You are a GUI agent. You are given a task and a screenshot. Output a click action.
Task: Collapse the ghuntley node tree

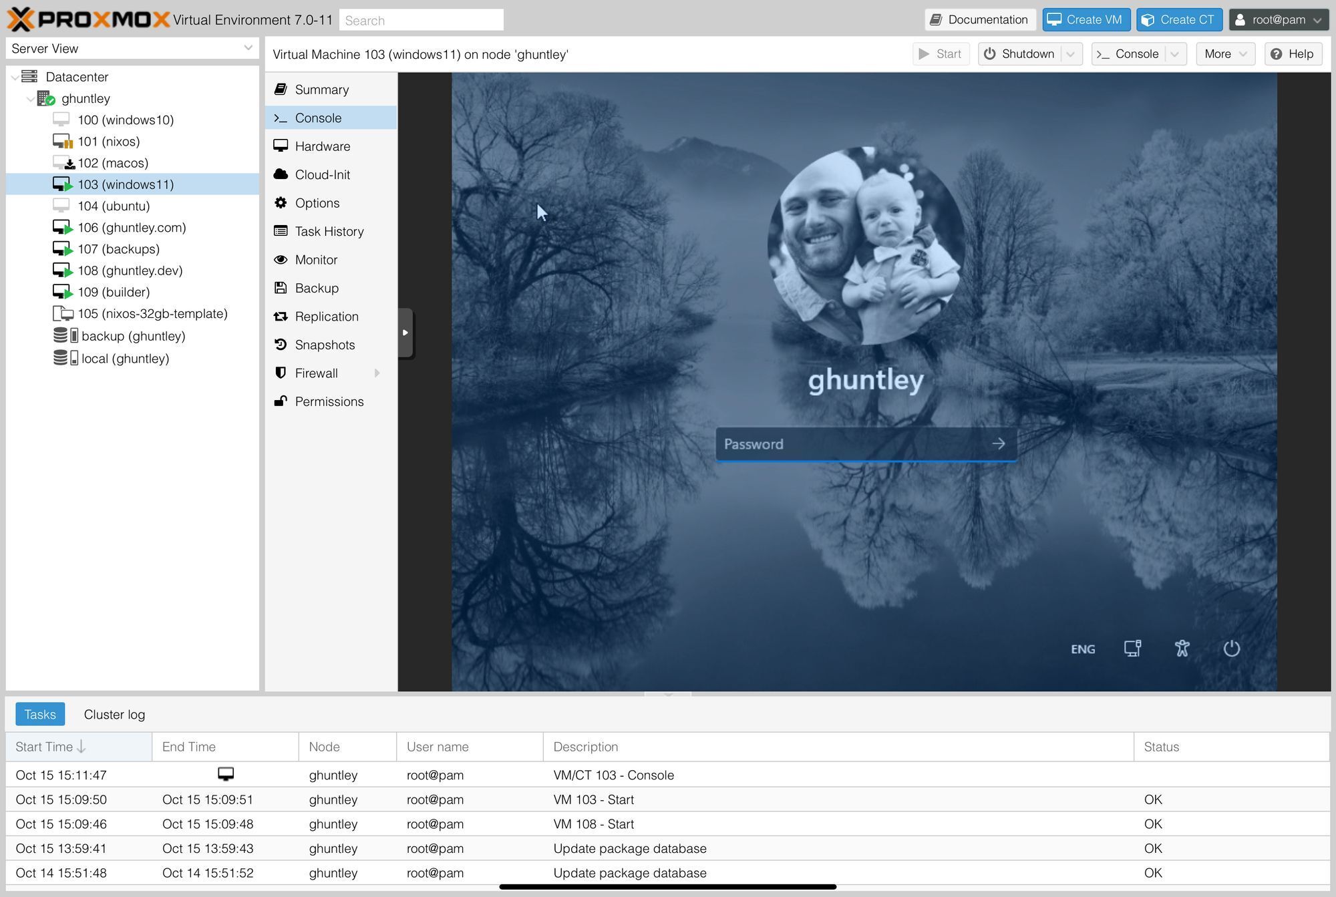point(30,99)
